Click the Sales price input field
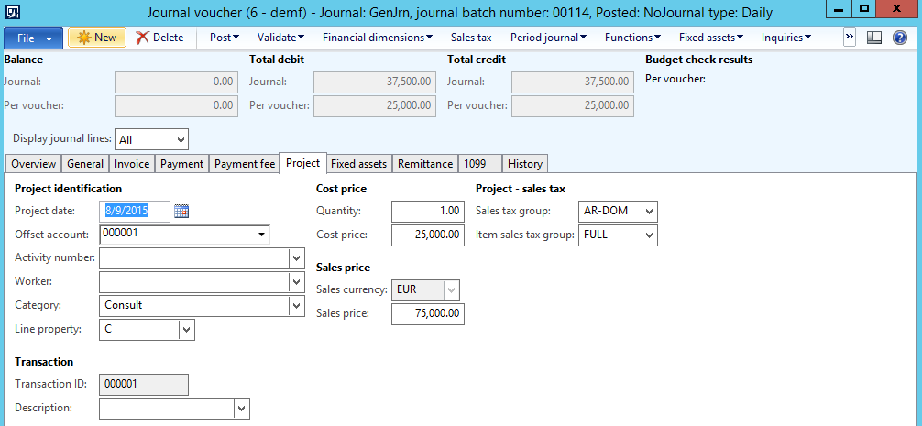The image size is (922, 426). pyautogui.click(x=427, y=315)
